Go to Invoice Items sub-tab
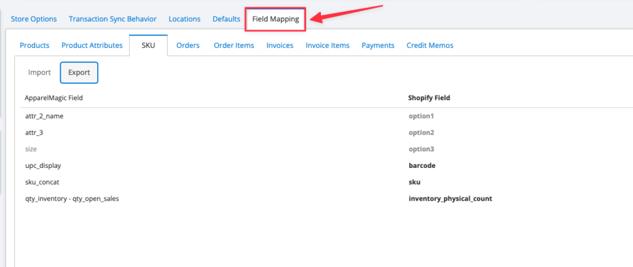 coord(328,46)
